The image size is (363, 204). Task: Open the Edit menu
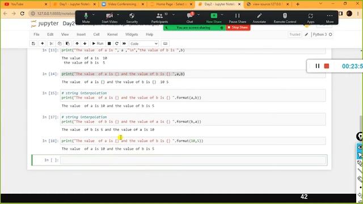point(50,35)
